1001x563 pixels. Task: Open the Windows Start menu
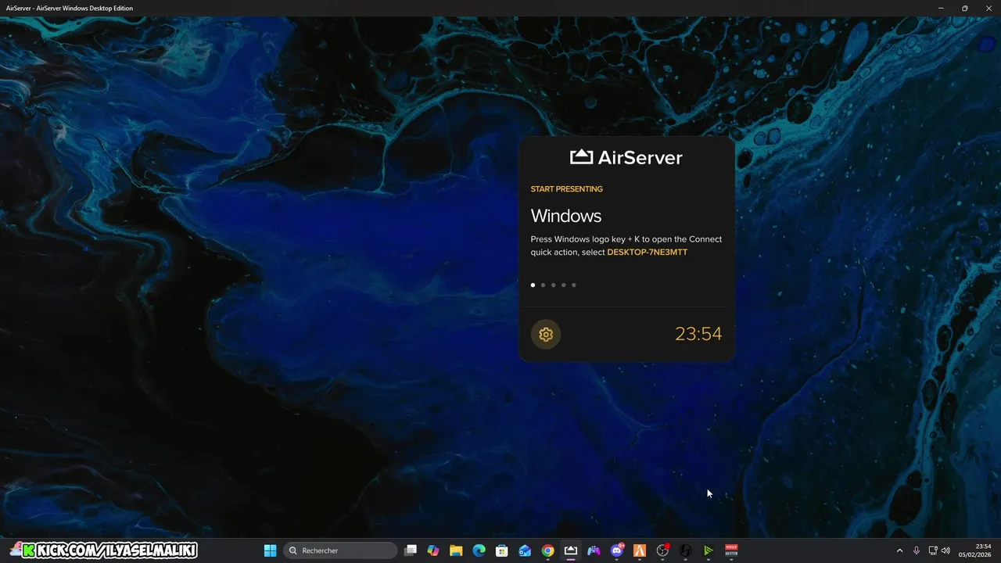[x=271, y=550]
